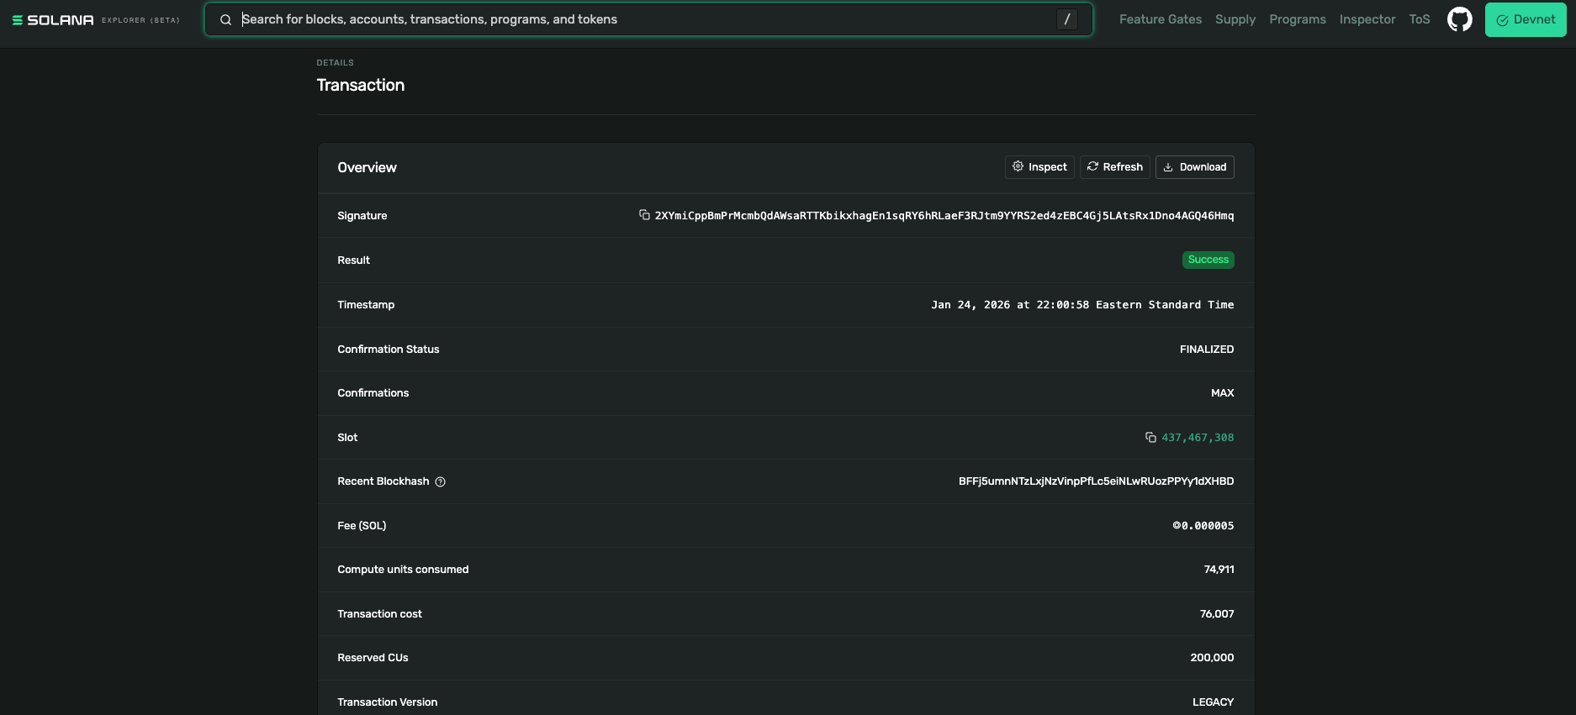Copy the transaction signature via copy icon
This screenshot has width=1576, height=715.
(644, 215)
